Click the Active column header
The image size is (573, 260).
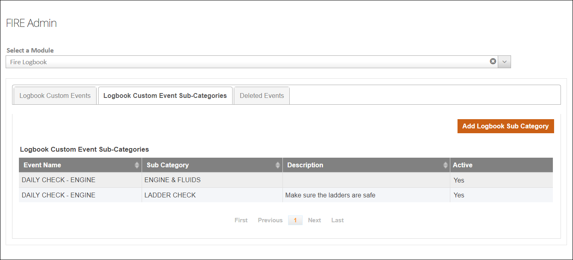462,165
